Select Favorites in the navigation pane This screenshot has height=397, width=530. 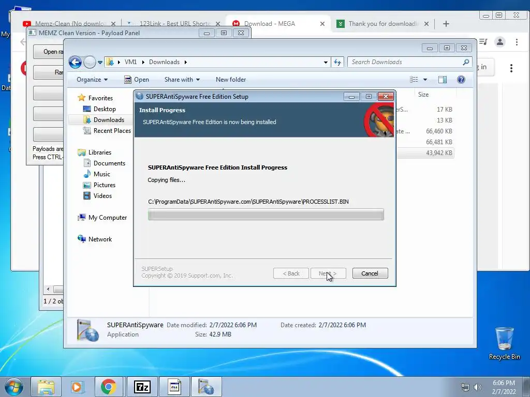[100, 98]
